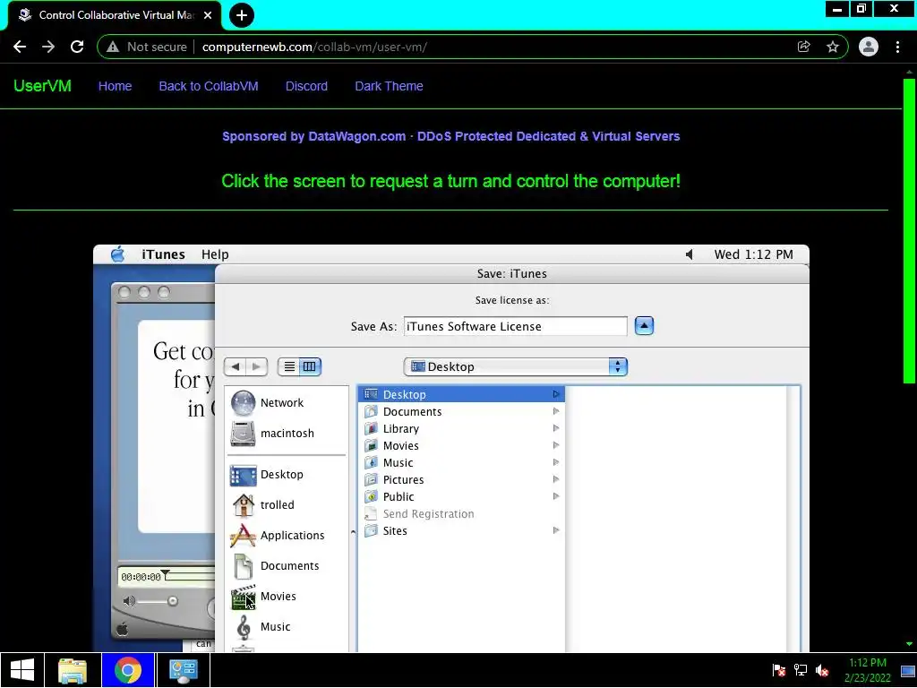Open the UserVM brand link
Viewport: 917px width, 688px height.
coord(42,86)
